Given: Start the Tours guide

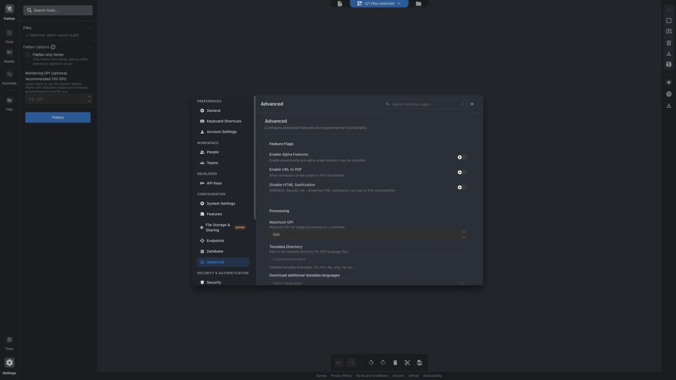Looking at the screenshot, I should coord(9,343).
